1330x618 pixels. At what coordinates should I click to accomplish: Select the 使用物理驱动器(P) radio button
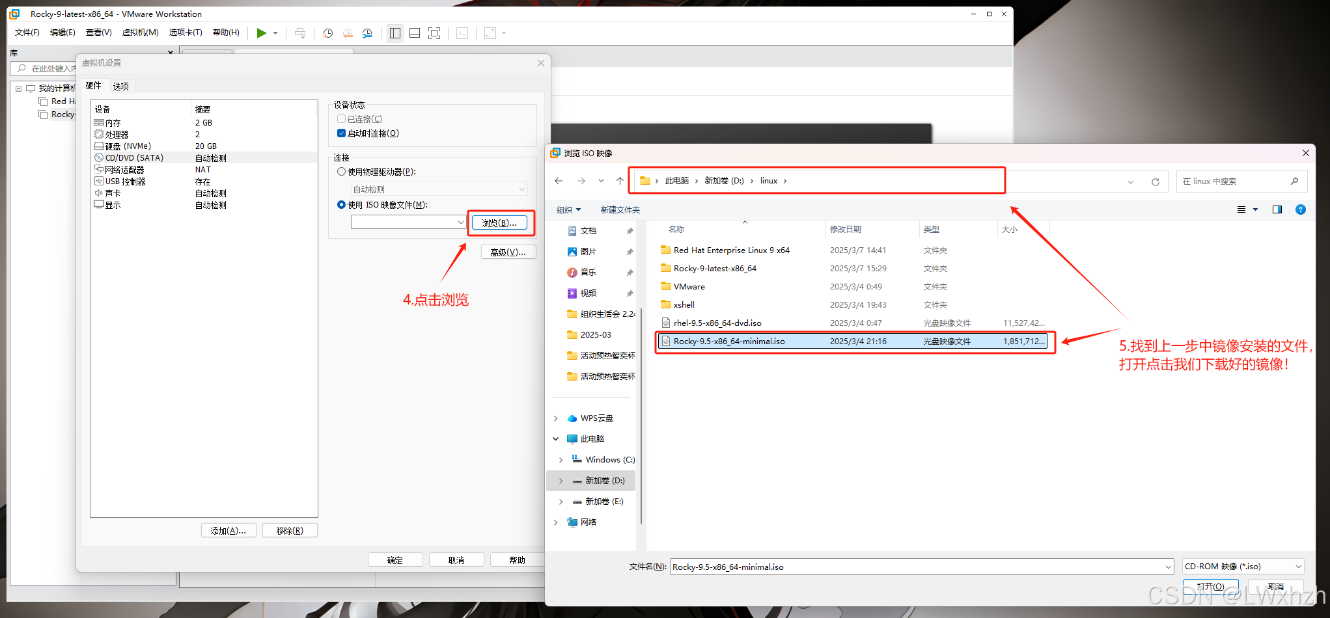coord(341,172)
